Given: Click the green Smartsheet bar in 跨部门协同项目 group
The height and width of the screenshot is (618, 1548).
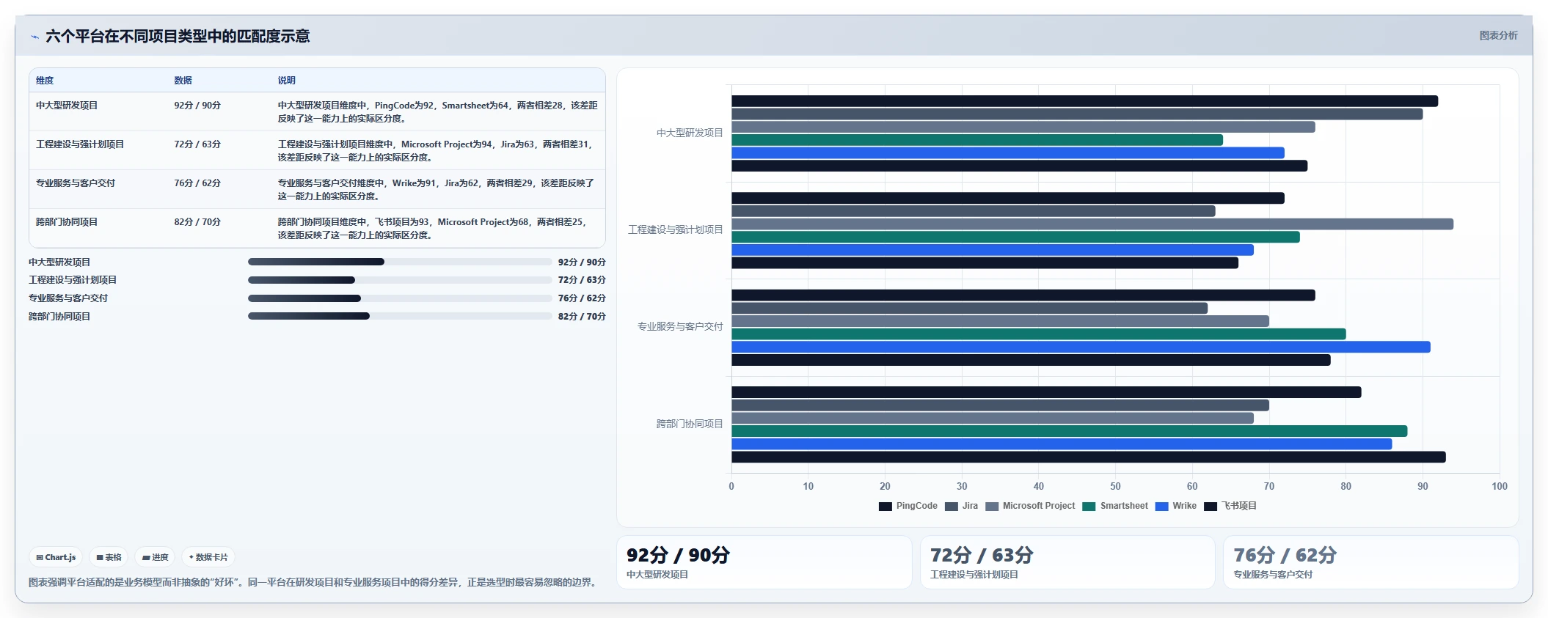Looking at the screenshot, I should click(x=1070, y=431).
